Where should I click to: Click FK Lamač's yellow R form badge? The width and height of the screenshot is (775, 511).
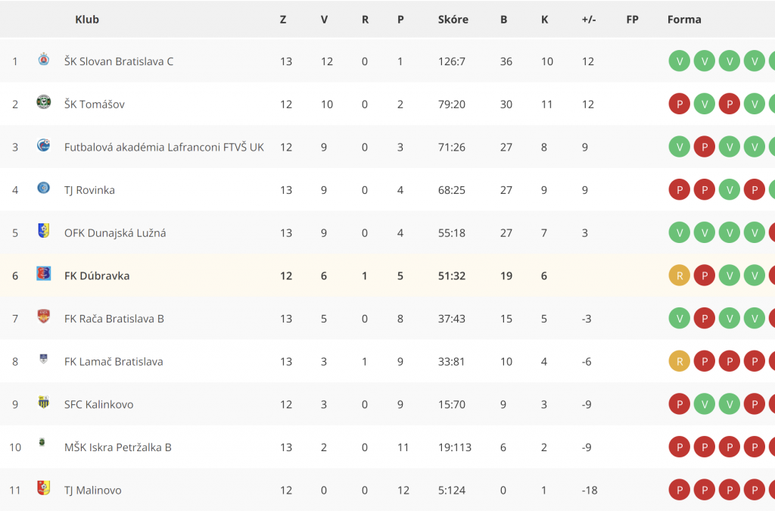tap(679, 361)
